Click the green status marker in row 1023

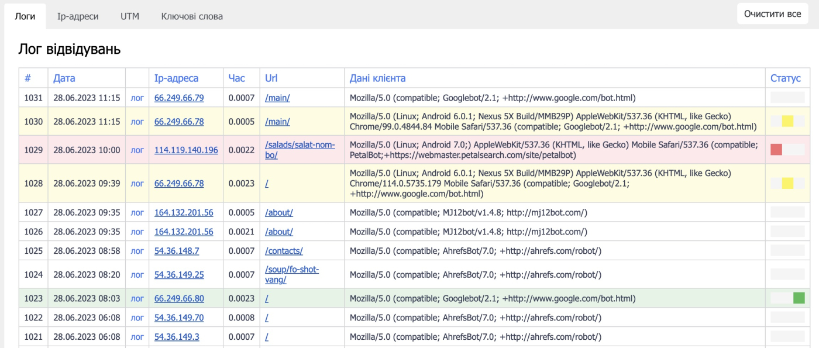pyautogui.click(x=799, y=298)
